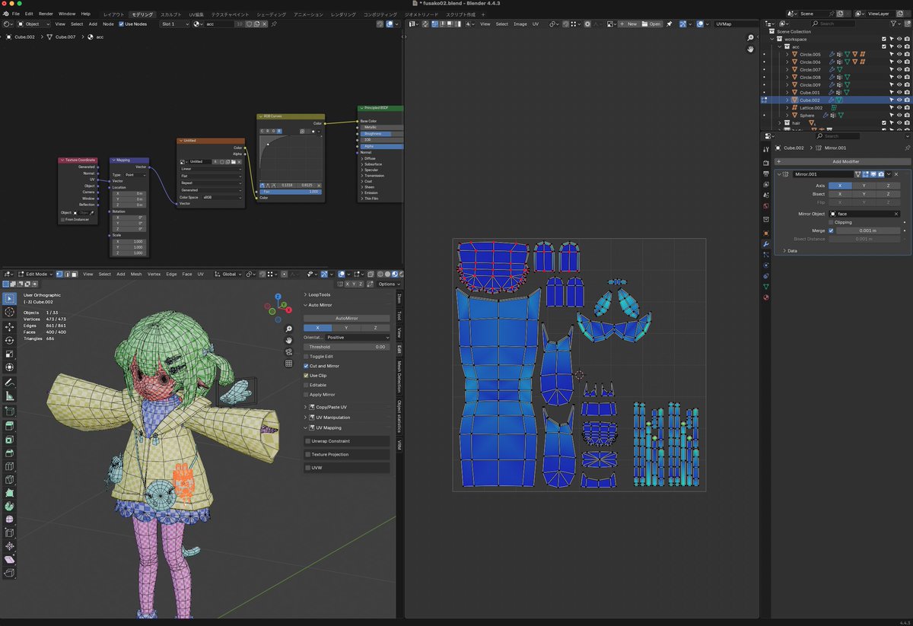
Task: Click the viewport Options button
Action: coord(387,284)
